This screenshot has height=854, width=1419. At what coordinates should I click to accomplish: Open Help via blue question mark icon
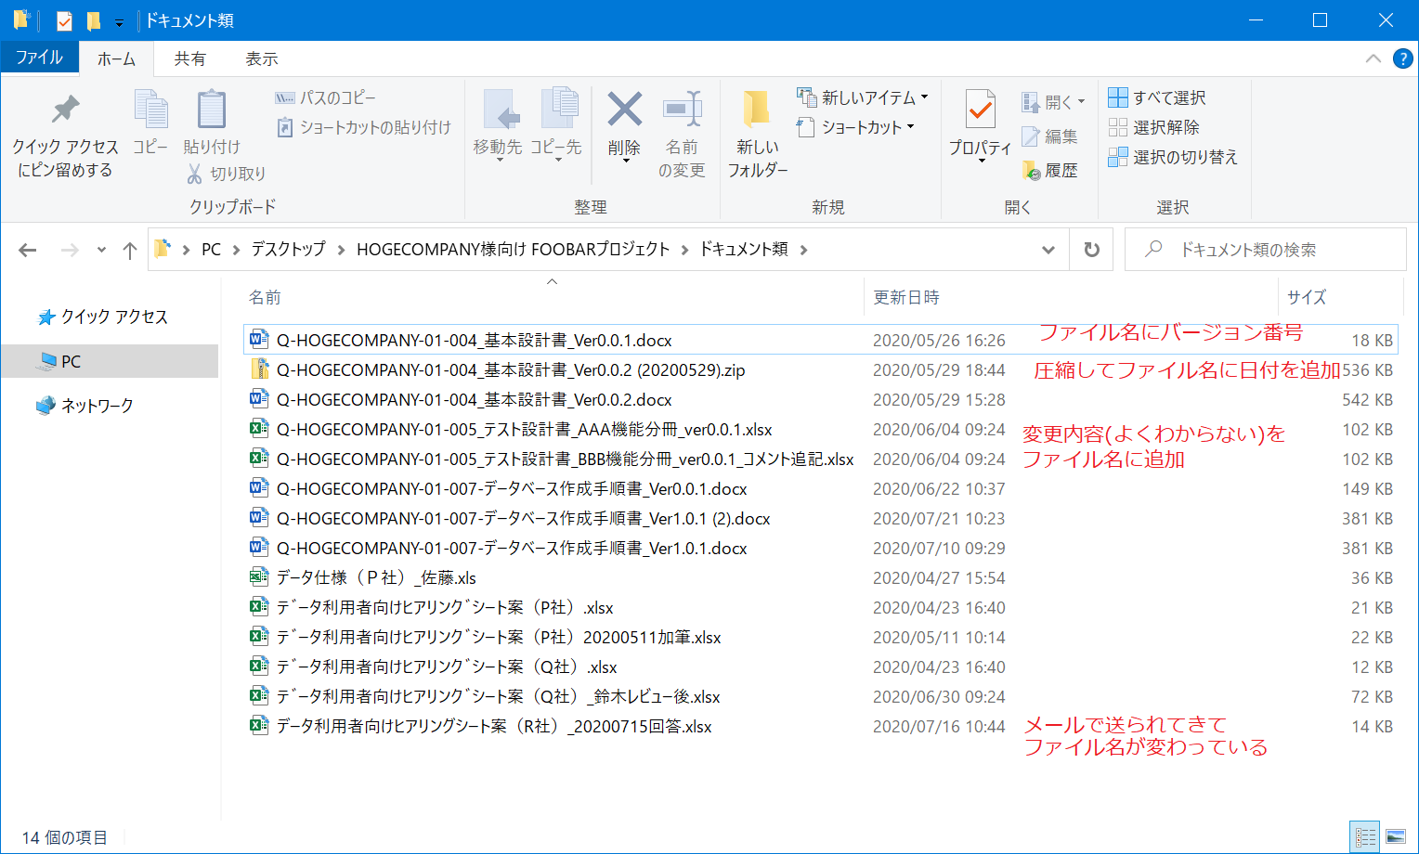coord(1402,58)
